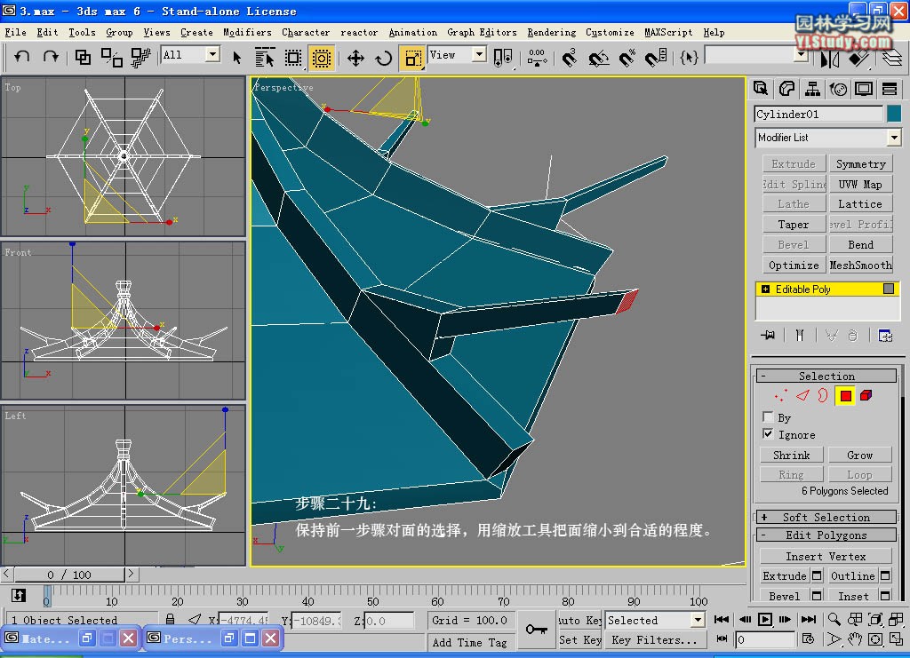
Task: Uncheck the Ignore Backfacing checkbox
Action: point(768,433)
